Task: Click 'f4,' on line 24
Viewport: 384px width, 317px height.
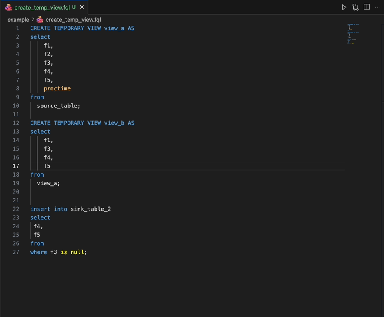Action: 38,226
